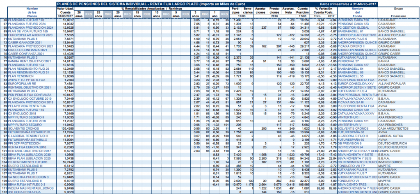Click the 'Cuenta Posición' column header
The width and height of the screenshot is (420, 194).
[303, 10]
